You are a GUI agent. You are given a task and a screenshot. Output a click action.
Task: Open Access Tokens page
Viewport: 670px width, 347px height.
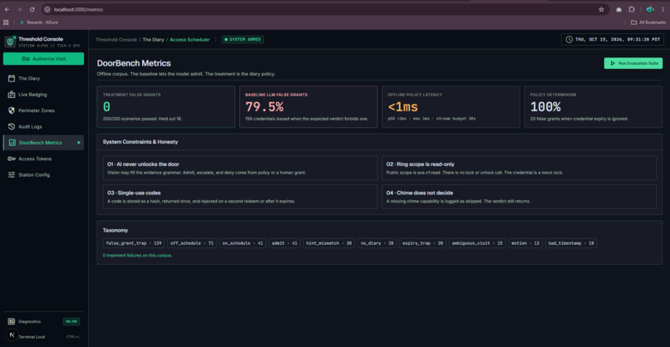43,159
